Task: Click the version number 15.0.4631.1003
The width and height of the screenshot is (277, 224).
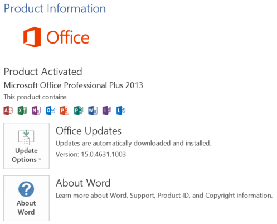Action: 104,154
